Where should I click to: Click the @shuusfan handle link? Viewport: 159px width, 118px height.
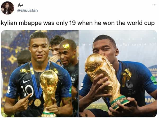click(x=28, y=11)
